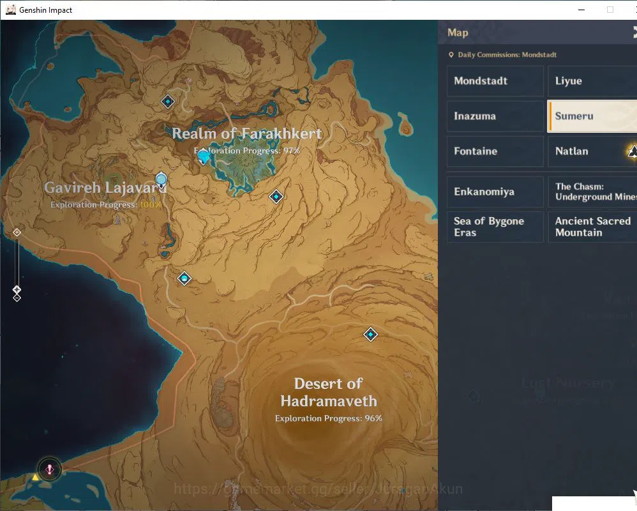Open the Sea of Bygone Eras map
637x511 pixels.
tap(495, 227)
